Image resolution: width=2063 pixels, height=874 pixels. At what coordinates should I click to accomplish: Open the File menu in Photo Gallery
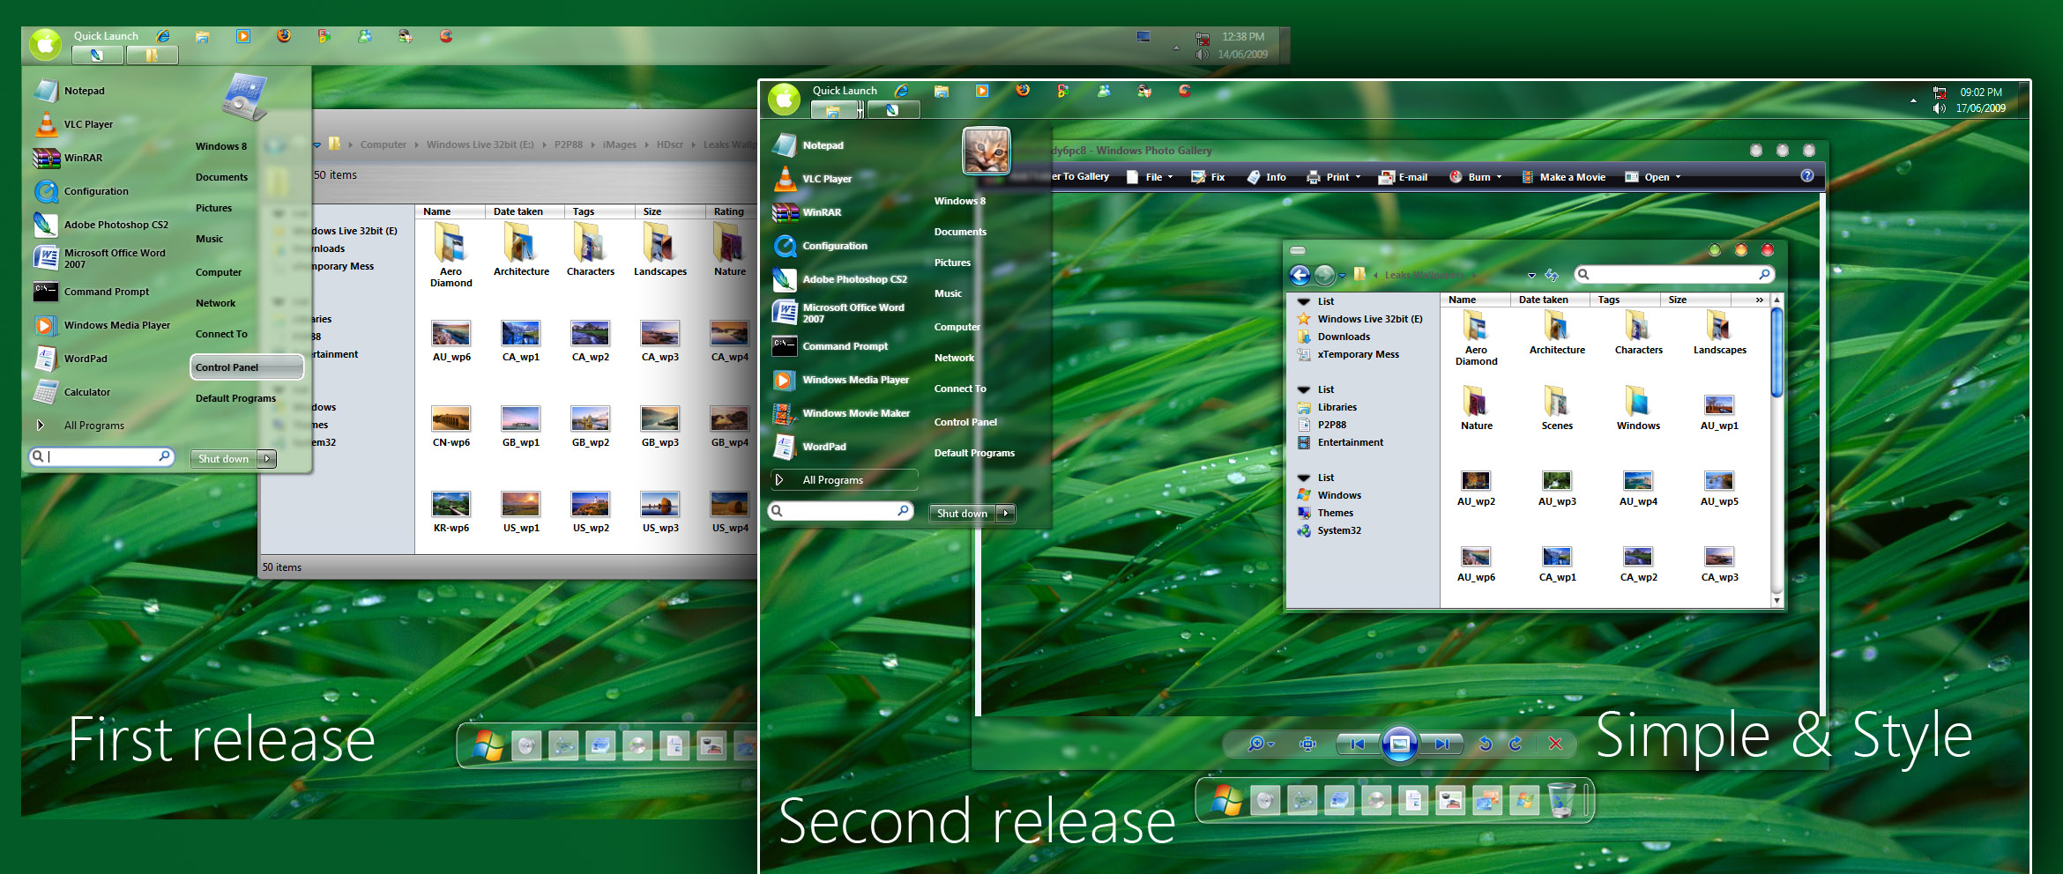1151,176
